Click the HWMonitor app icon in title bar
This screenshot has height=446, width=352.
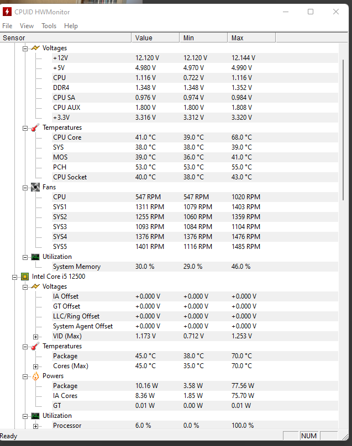pos(7,12)
